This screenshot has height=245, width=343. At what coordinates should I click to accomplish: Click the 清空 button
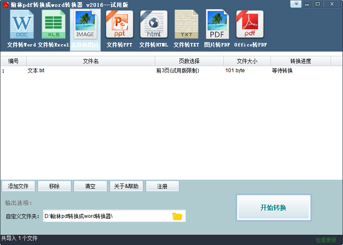[90, 186]
